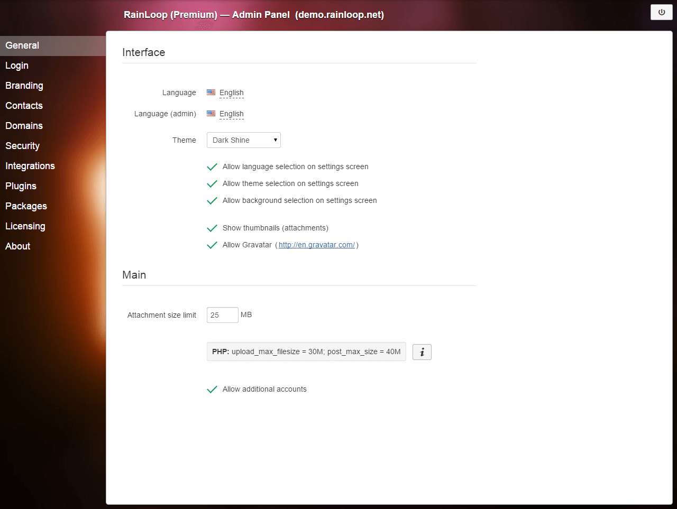Click the PHP info icon button
The height and width of the screenshot is (509, 677).
pos(422,352)
